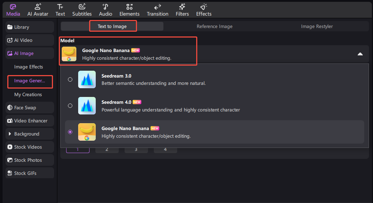Open Image Effects in the sidebar
This screenshot has height=203, width=373.
(28, 67)
